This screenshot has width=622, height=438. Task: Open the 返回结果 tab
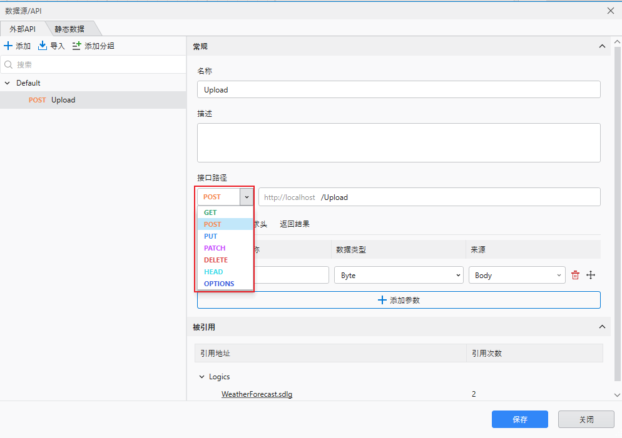(x=294, y=224)
